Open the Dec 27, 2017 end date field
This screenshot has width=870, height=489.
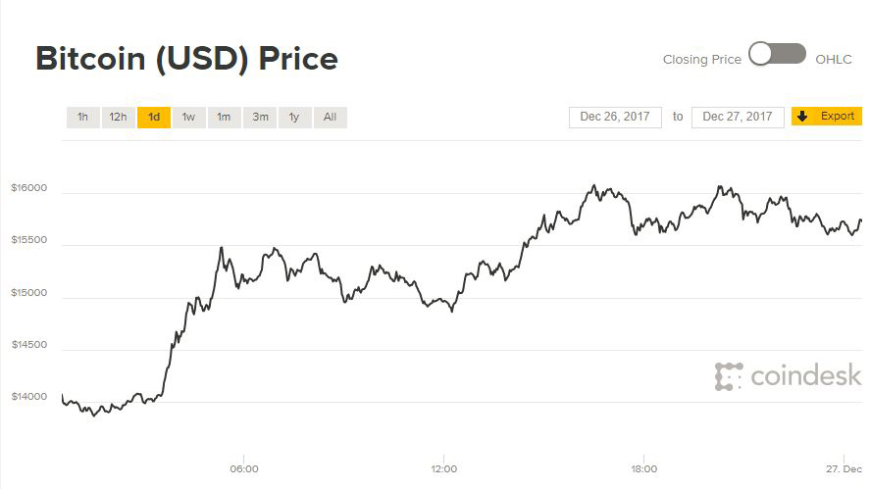point(738,117)
